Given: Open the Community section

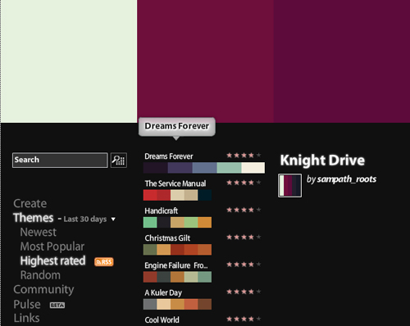Looking at the screenshot, I should [43, 290].
